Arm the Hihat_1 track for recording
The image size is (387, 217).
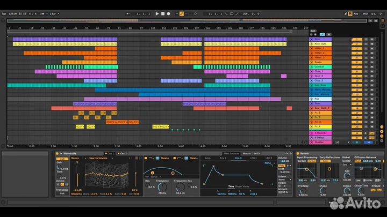(371, 48)
